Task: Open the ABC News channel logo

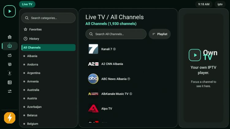Action: [x=93, y=79]
